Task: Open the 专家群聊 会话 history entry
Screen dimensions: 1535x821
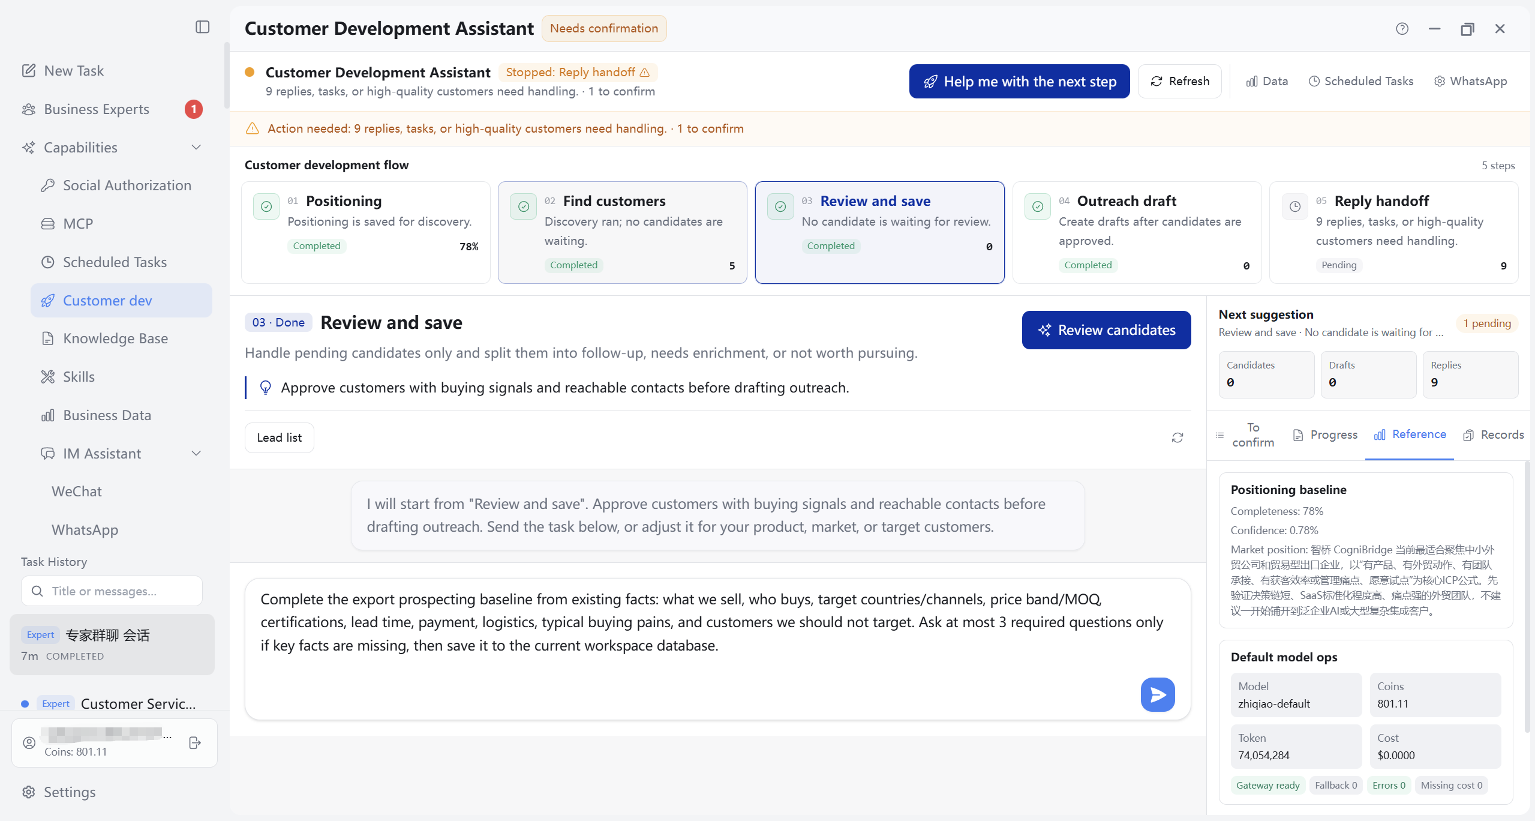Action: tap(112, 645)
